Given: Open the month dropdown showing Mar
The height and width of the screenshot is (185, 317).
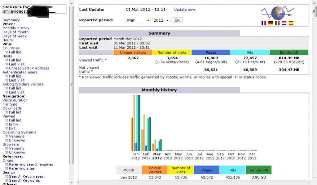Looking at the screenshot, I should click(138, 20).
